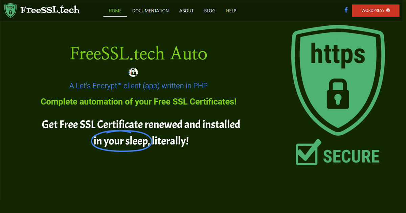Click the FreeSSL.tech wordmark in the header
Screen dimensions: 406x213
click(50, 10)
